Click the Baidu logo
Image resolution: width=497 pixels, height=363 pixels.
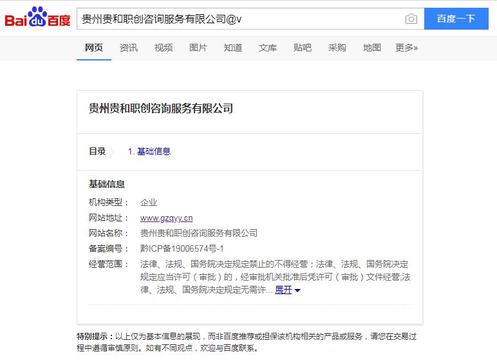37,19
